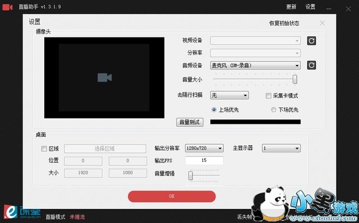
Task: Click the second 位置 field showing 0
Action: [x=128, y=161]
